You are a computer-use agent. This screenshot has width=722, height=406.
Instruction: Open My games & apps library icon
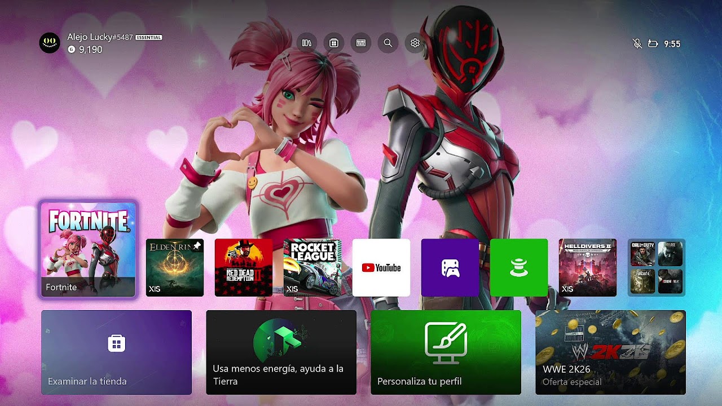(306, 43)
